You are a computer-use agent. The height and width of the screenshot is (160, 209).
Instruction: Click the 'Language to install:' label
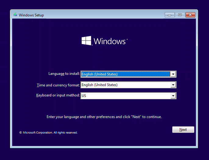point(64,74)
